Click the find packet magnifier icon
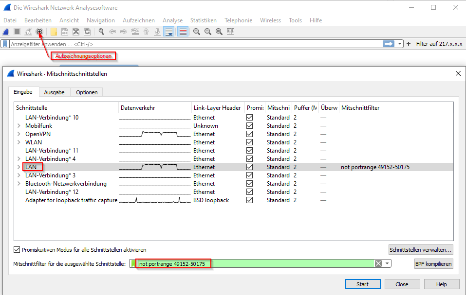The height and width of the screenshot is (295, 466). pos(101,32)
